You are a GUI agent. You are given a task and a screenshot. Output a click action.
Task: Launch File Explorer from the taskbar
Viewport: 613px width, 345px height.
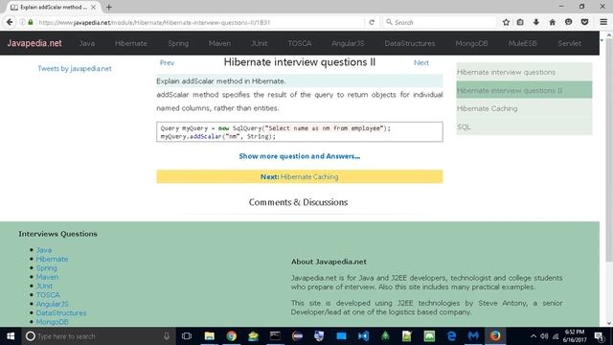pyautogui.click(x=210, y=336)
